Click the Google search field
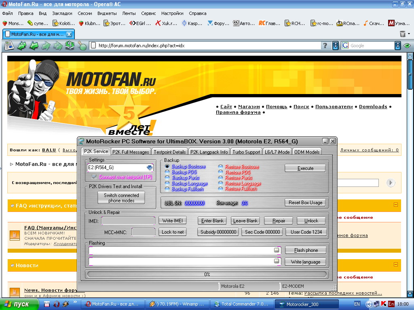This screenshot has width=414, height=310. pos(371,46)
